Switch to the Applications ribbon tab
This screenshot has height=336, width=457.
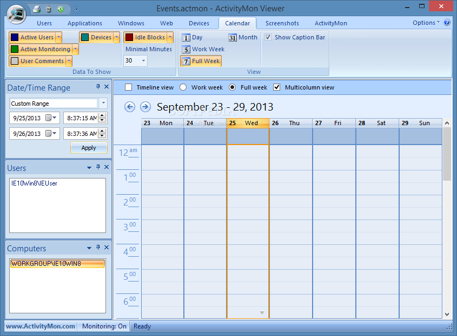click(85, 23)
